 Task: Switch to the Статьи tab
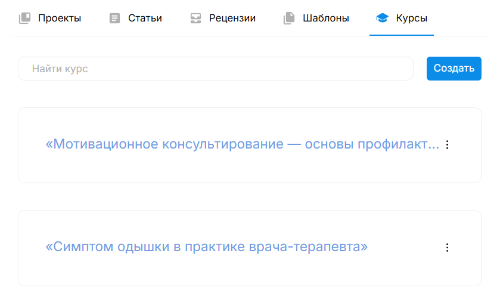pyautogui.click(x=136, y=18)
